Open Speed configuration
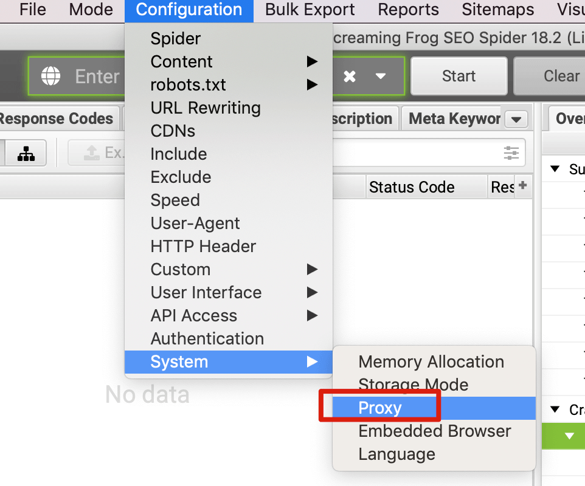This screenshot has height=486, width=585. [228, 200]
